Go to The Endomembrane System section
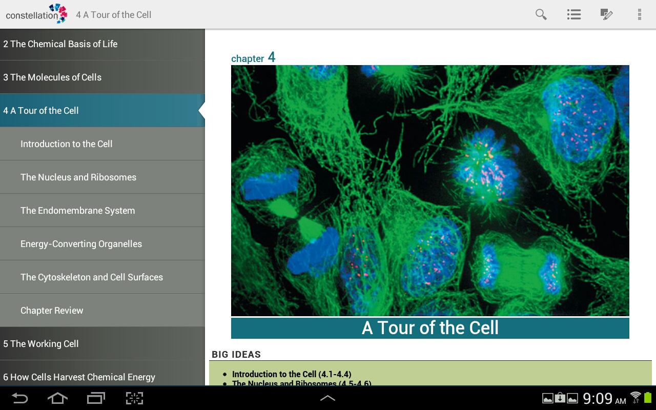This screenshot has height=410, width=656. coord(102,211)
